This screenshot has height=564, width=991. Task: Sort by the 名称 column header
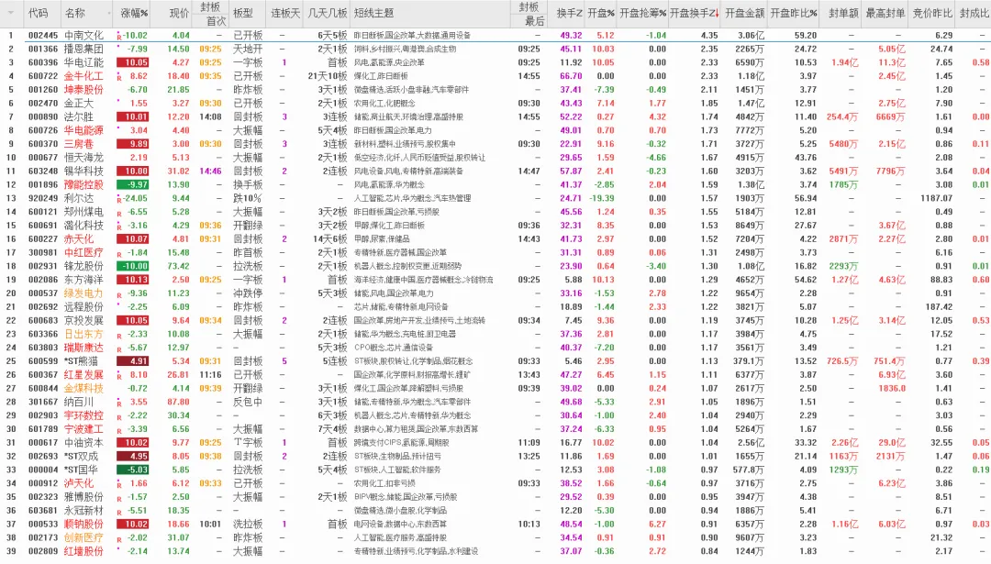point(74,13)
